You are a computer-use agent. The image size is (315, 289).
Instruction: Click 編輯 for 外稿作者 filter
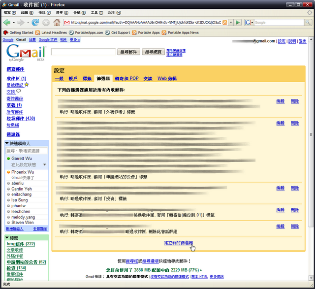pos(280,101)
